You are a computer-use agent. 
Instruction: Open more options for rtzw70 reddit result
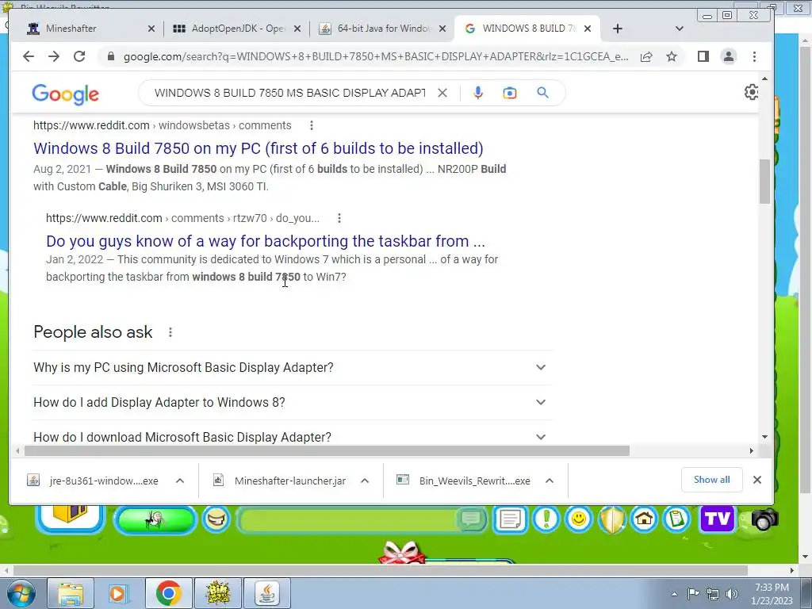coord(339,218)
